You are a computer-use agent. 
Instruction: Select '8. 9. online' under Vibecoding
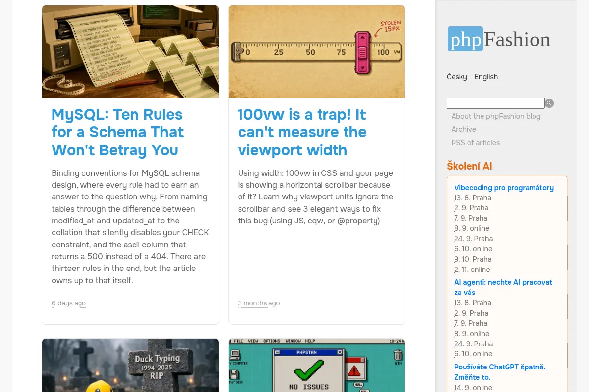click(472, 228)
